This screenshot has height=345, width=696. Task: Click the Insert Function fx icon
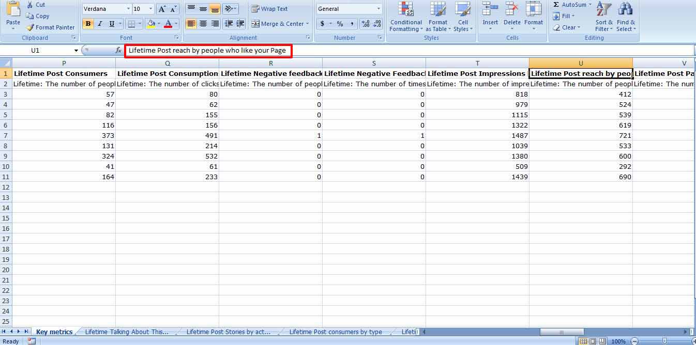point(118,50)
